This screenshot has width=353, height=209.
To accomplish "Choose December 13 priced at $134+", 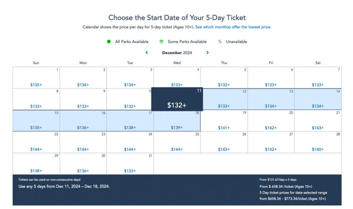I will point(271,99).
